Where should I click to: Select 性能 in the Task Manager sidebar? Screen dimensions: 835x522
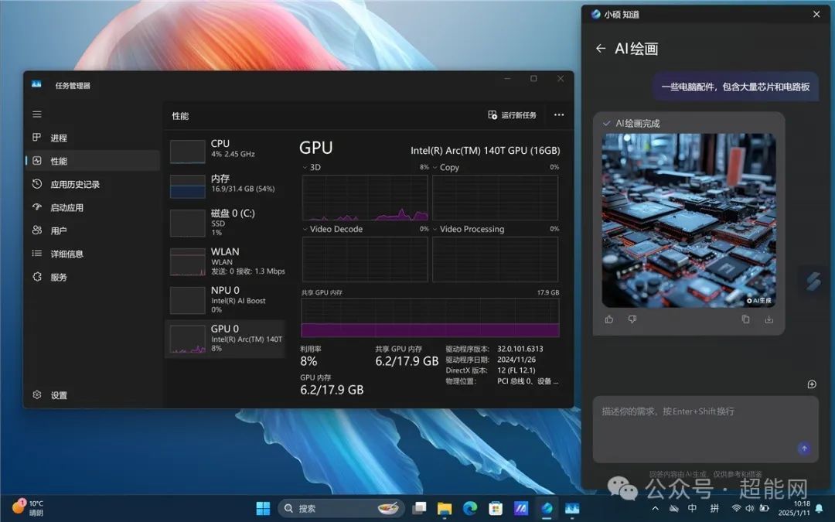tap(92, 161)
